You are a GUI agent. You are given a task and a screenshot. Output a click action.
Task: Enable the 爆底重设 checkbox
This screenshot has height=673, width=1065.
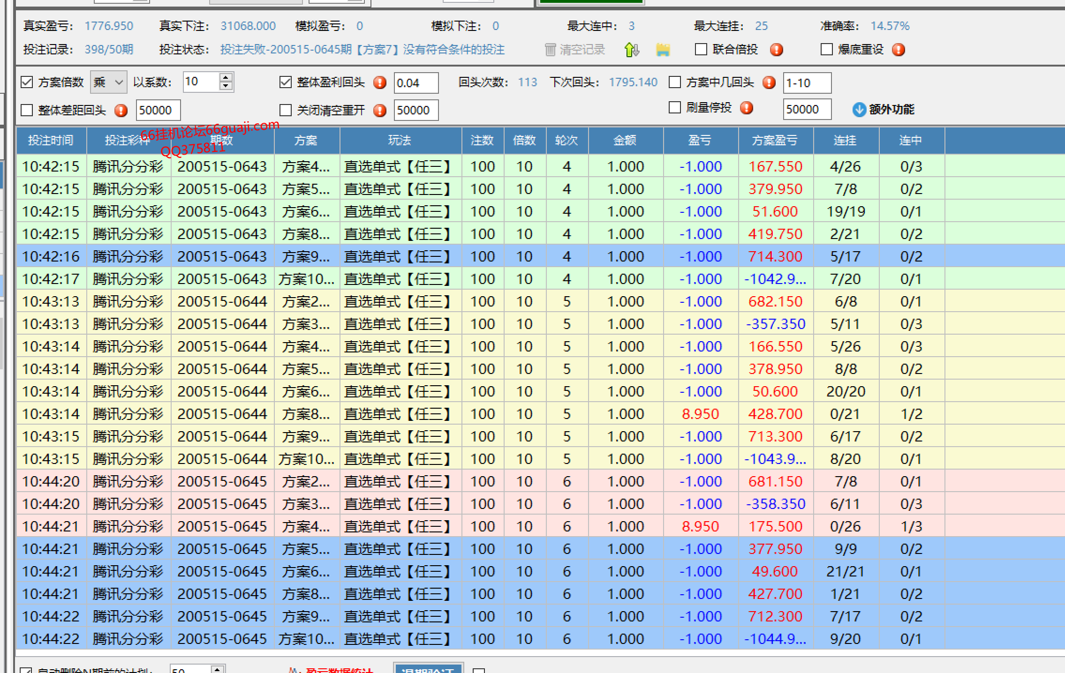pos(827,49)
